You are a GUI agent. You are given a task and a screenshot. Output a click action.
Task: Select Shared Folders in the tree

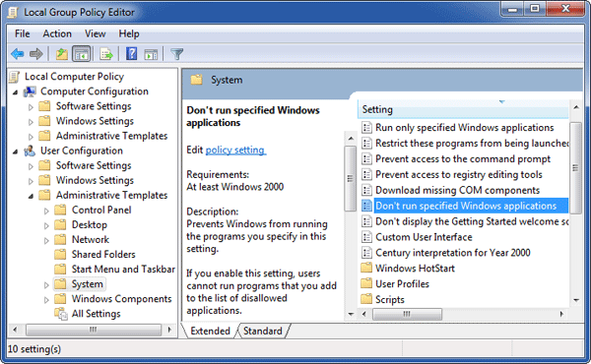click(103, 255)
